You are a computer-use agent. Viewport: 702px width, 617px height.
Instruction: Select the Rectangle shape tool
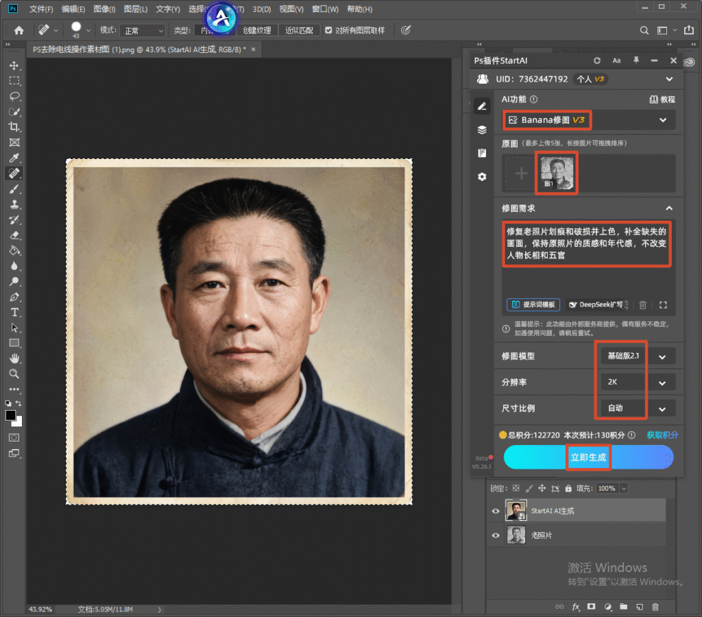click(14, 343)
